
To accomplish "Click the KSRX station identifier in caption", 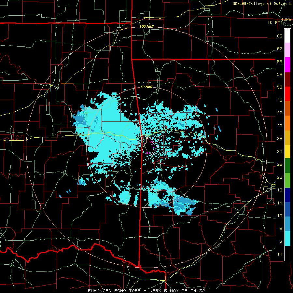I will [x=156, y=291].
